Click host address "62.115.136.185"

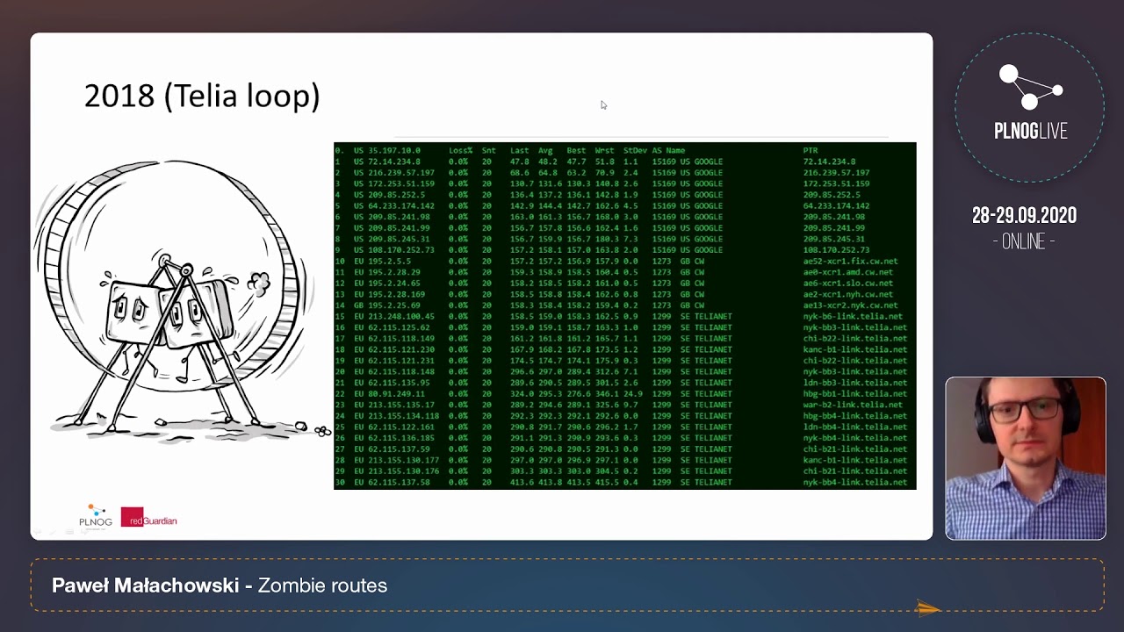coord(401,438)
